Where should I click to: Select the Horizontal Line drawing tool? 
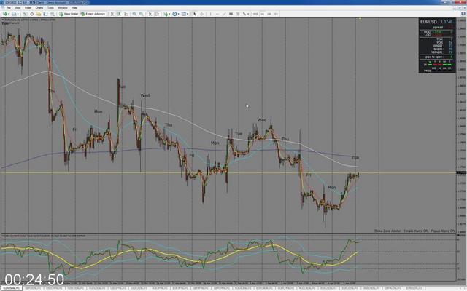pos(217,14)
